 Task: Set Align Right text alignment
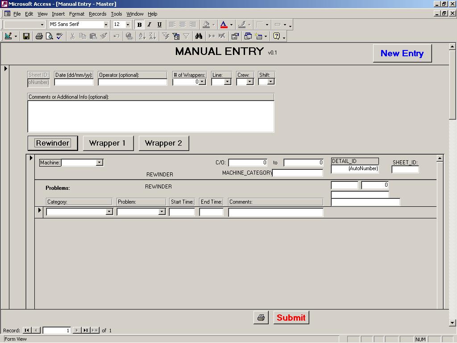pos(193,25)
